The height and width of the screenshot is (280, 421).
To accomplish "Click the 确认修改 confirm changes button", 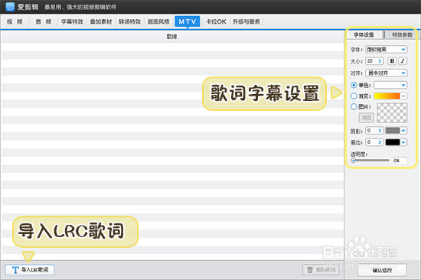I will pos(382,270).
